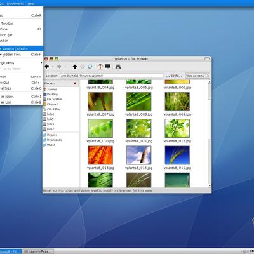Toggle Side Pane in the View menu
This screenshot has height=254, width=254.
tap(21, 29)
